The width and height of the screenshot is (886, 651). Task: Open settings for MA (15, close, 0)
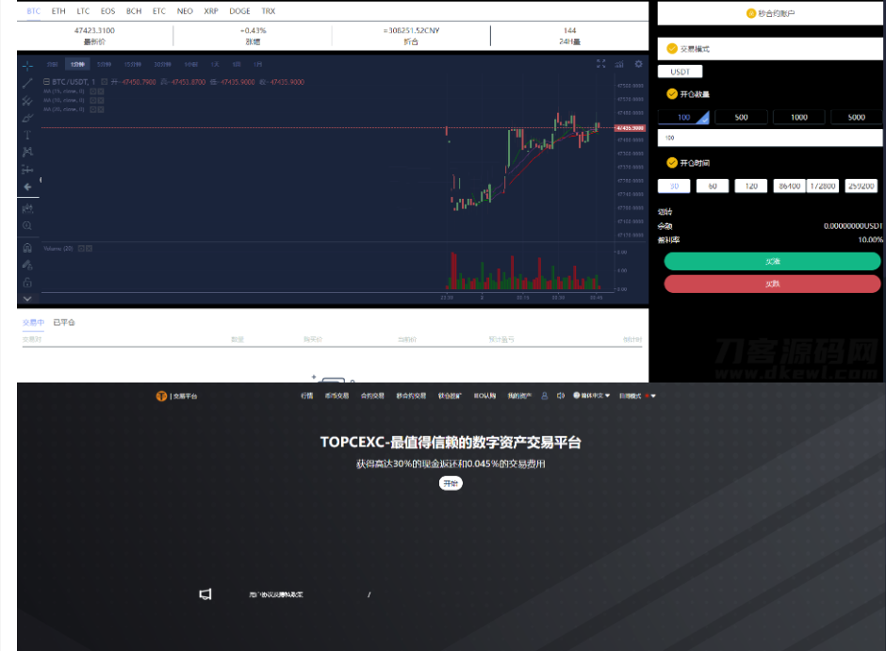pos(93,91)
